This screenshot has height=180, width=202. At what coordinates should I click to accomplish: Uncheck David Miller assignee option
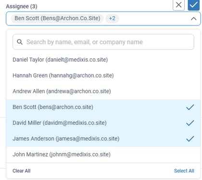pos(103,123)
